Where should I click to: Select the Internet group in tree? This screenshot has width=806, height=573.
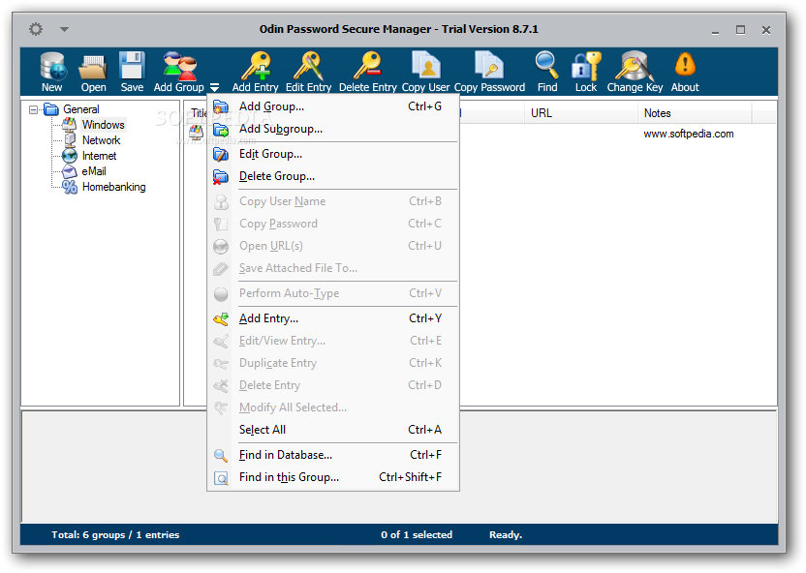(99, 156)
